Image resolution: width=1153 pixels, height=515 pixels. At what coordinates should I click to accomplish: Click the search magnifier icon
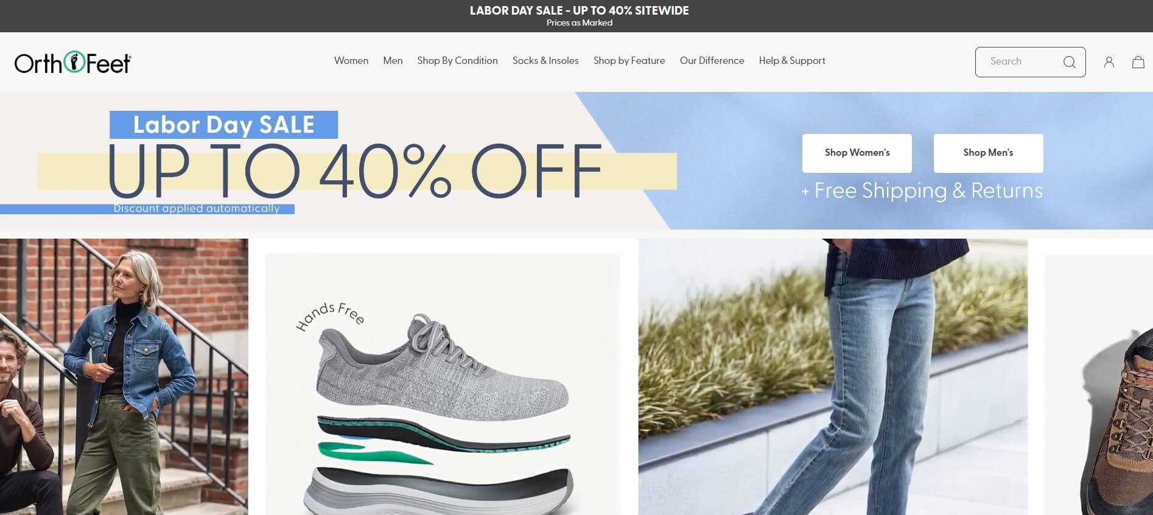tap(1069, 62)
